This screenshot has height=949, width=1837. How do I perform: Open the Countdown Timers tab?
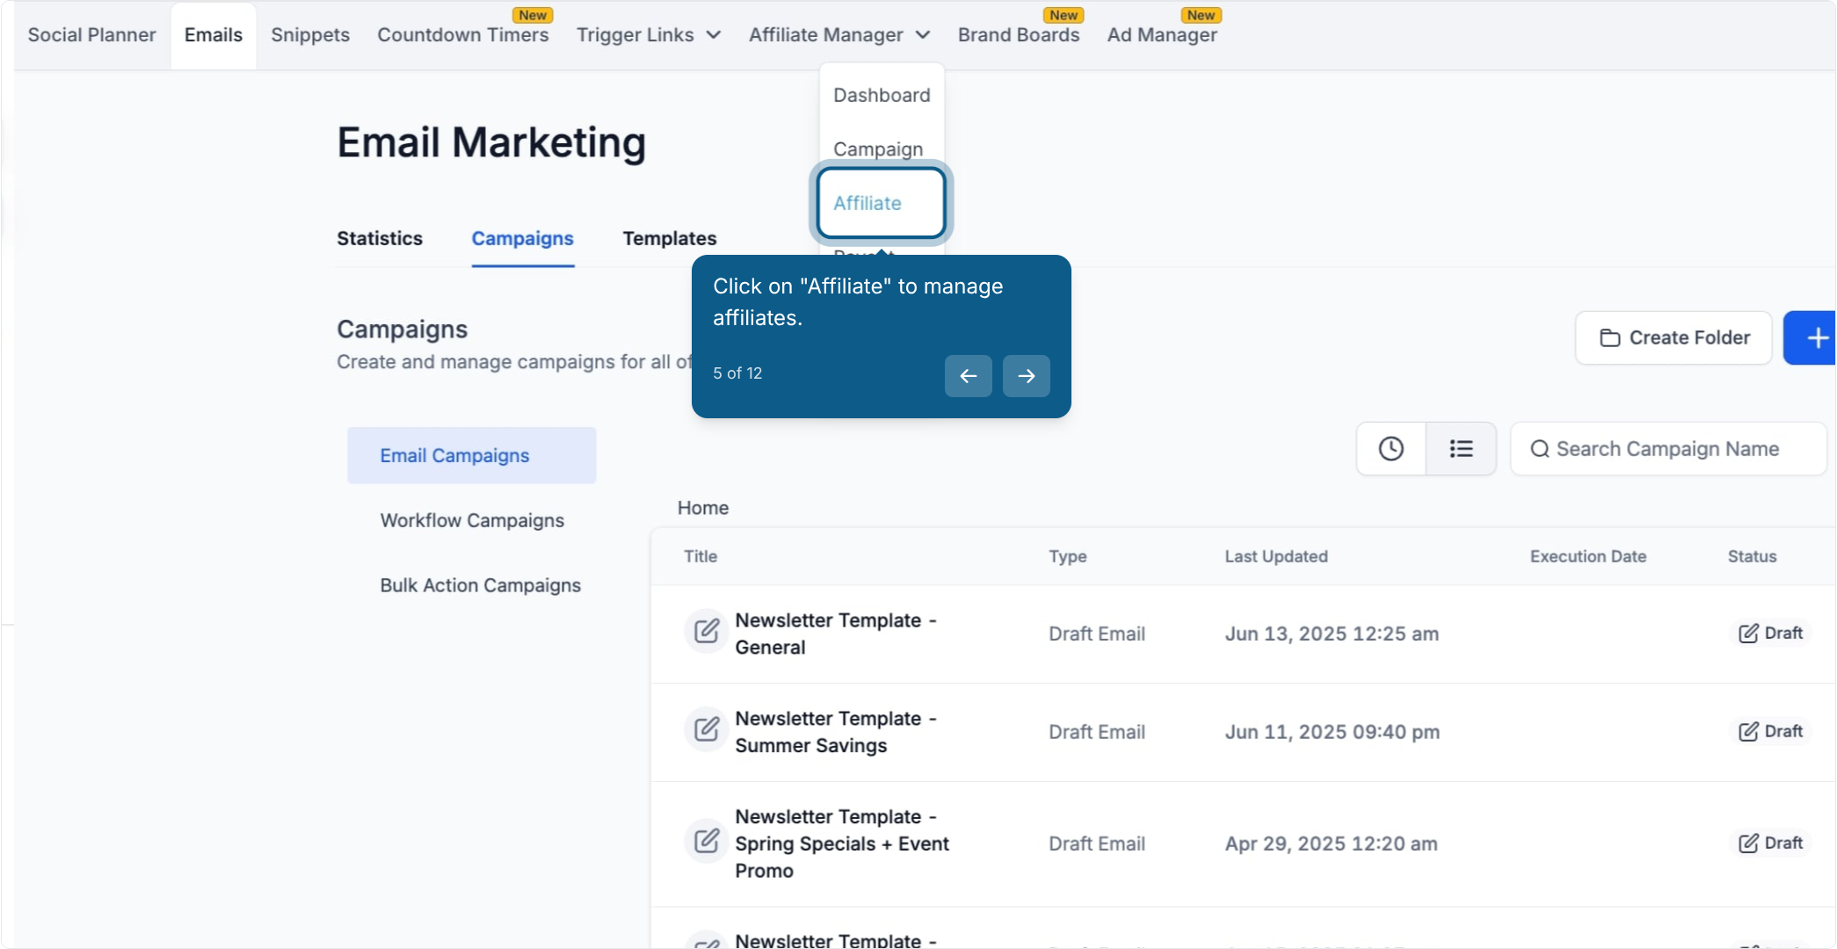point(463,35)
